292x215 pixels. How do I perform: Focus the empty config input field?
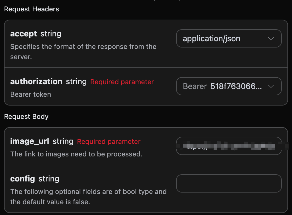pos(229,183)
